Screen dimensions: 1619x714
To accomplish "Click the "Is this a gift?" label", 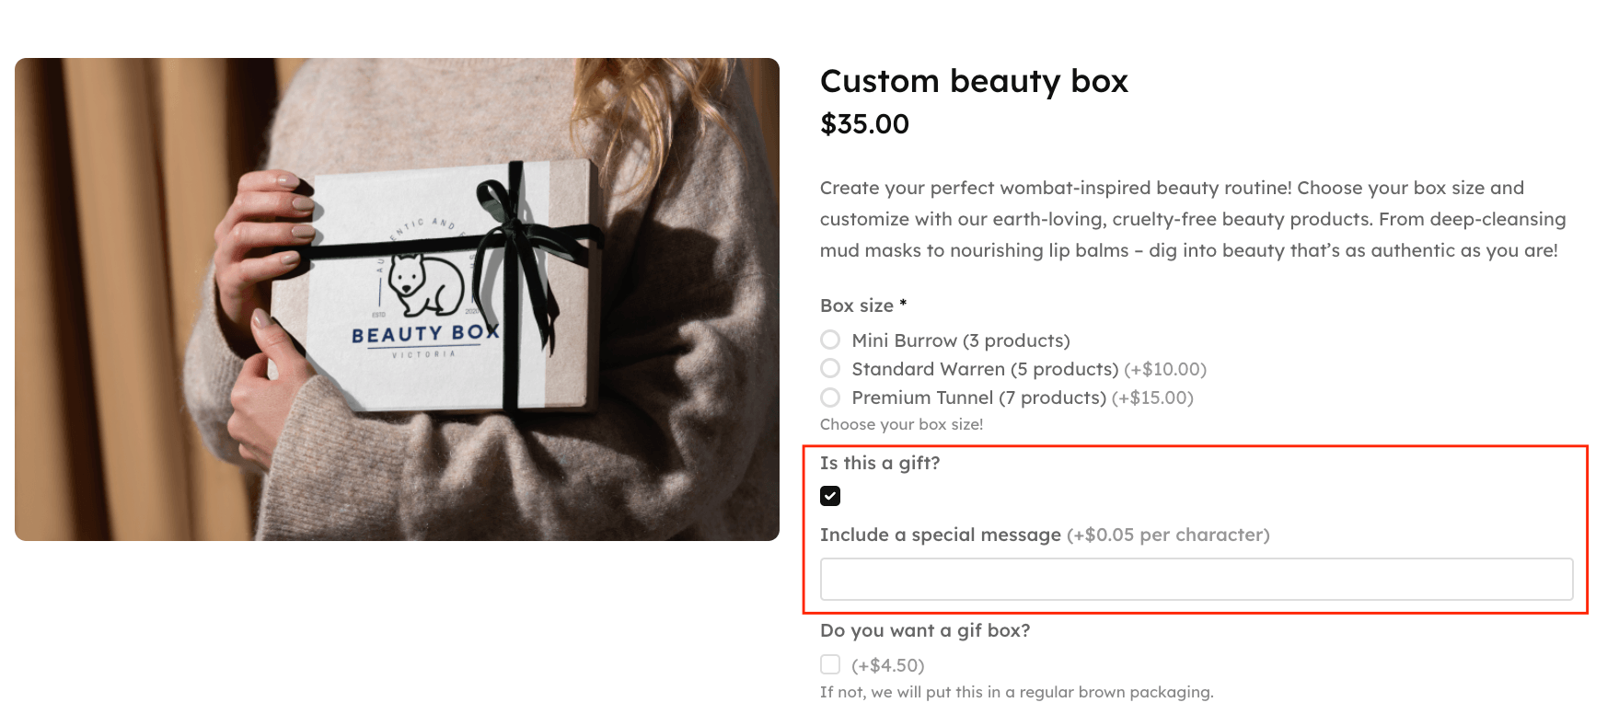I will (880, 463).
